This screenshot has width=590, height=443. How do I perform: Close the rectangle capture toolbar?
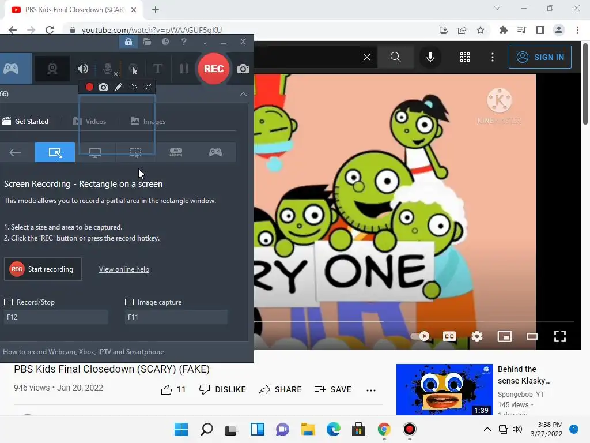coord(148,87)
